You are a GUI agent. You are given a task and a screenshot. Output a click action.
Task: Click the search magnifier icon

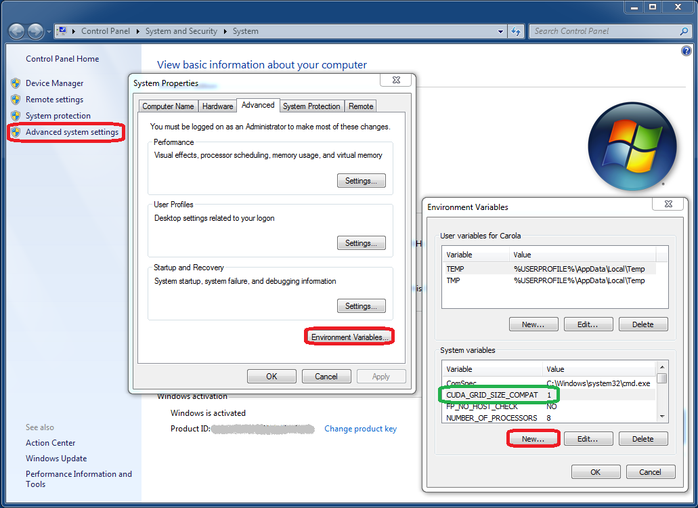pyautogui.click(x=684, y=31)
